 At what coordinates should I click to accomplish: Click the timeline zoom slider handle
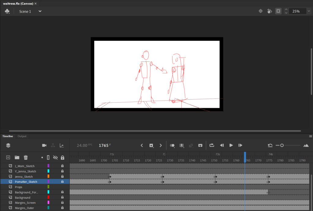(x=282, y=145)
